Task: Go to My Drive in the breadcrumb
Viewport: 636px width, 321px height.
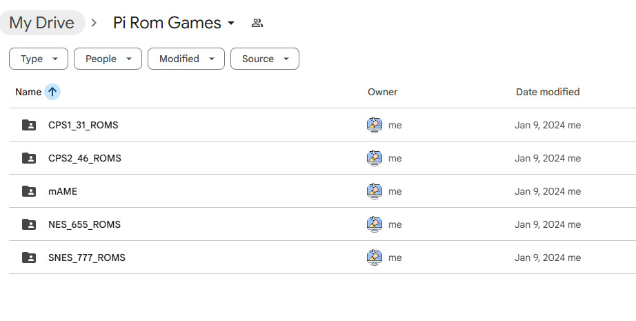Action: [42, 23]
